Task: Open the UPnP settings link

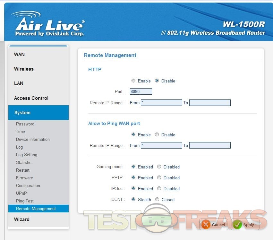Action: click(21, 193)
